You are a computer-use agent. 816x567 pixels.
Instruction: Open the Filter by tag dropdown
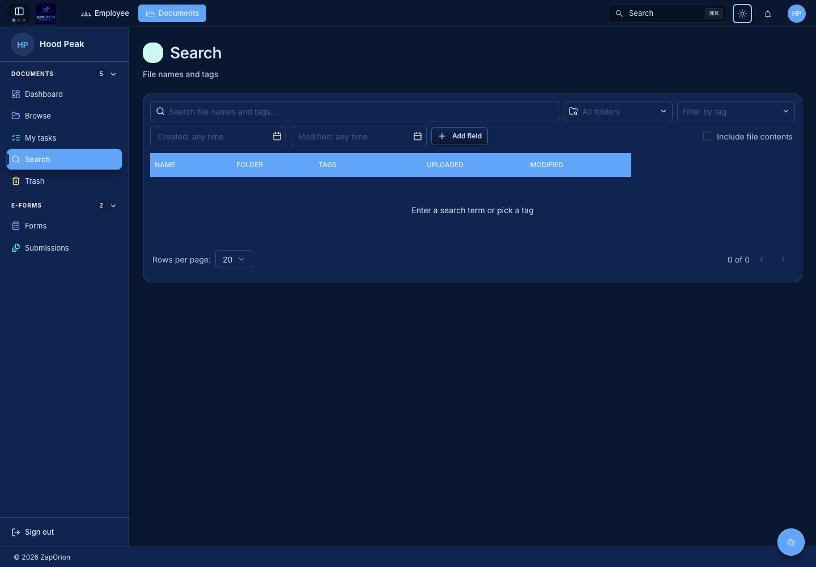pos(736,111)
